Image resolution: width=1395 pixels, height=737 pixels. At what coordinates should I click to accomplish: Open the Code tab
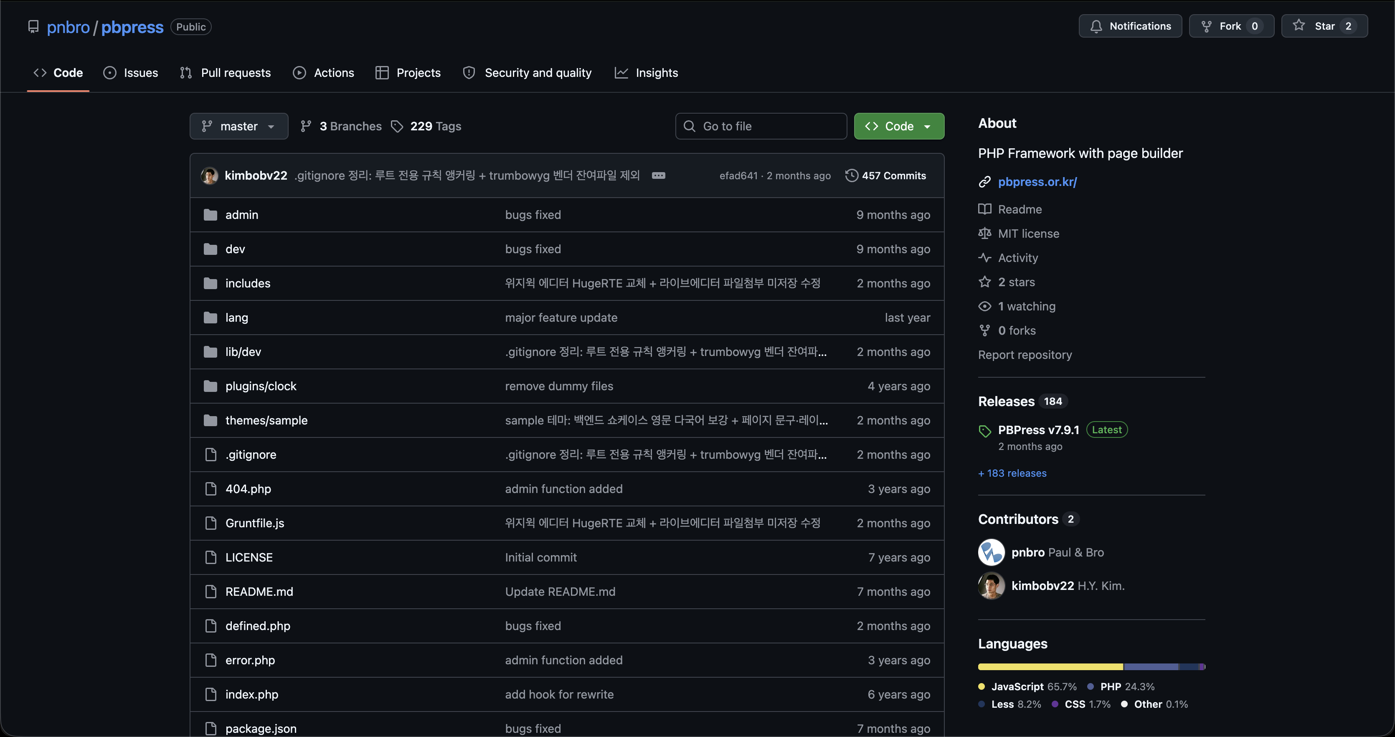tap(58, 73)
